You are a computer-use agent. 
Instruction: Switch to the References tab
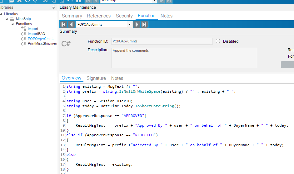pos(99,16)
